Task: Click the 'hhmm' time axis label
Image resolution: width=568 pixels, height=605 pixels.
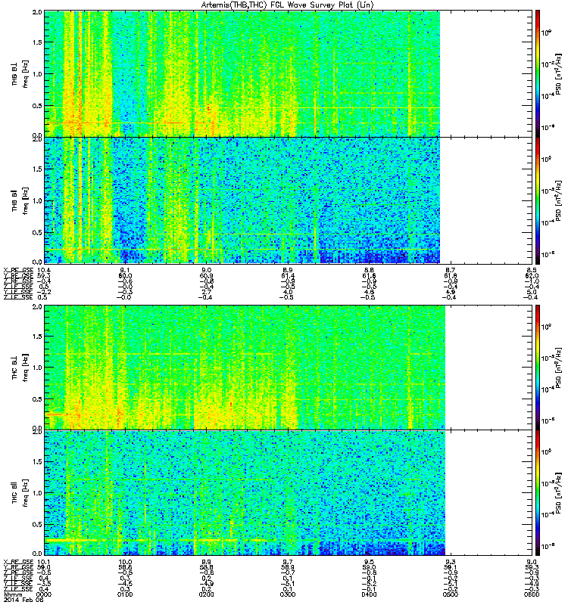Action: click(x=13, y=594)
